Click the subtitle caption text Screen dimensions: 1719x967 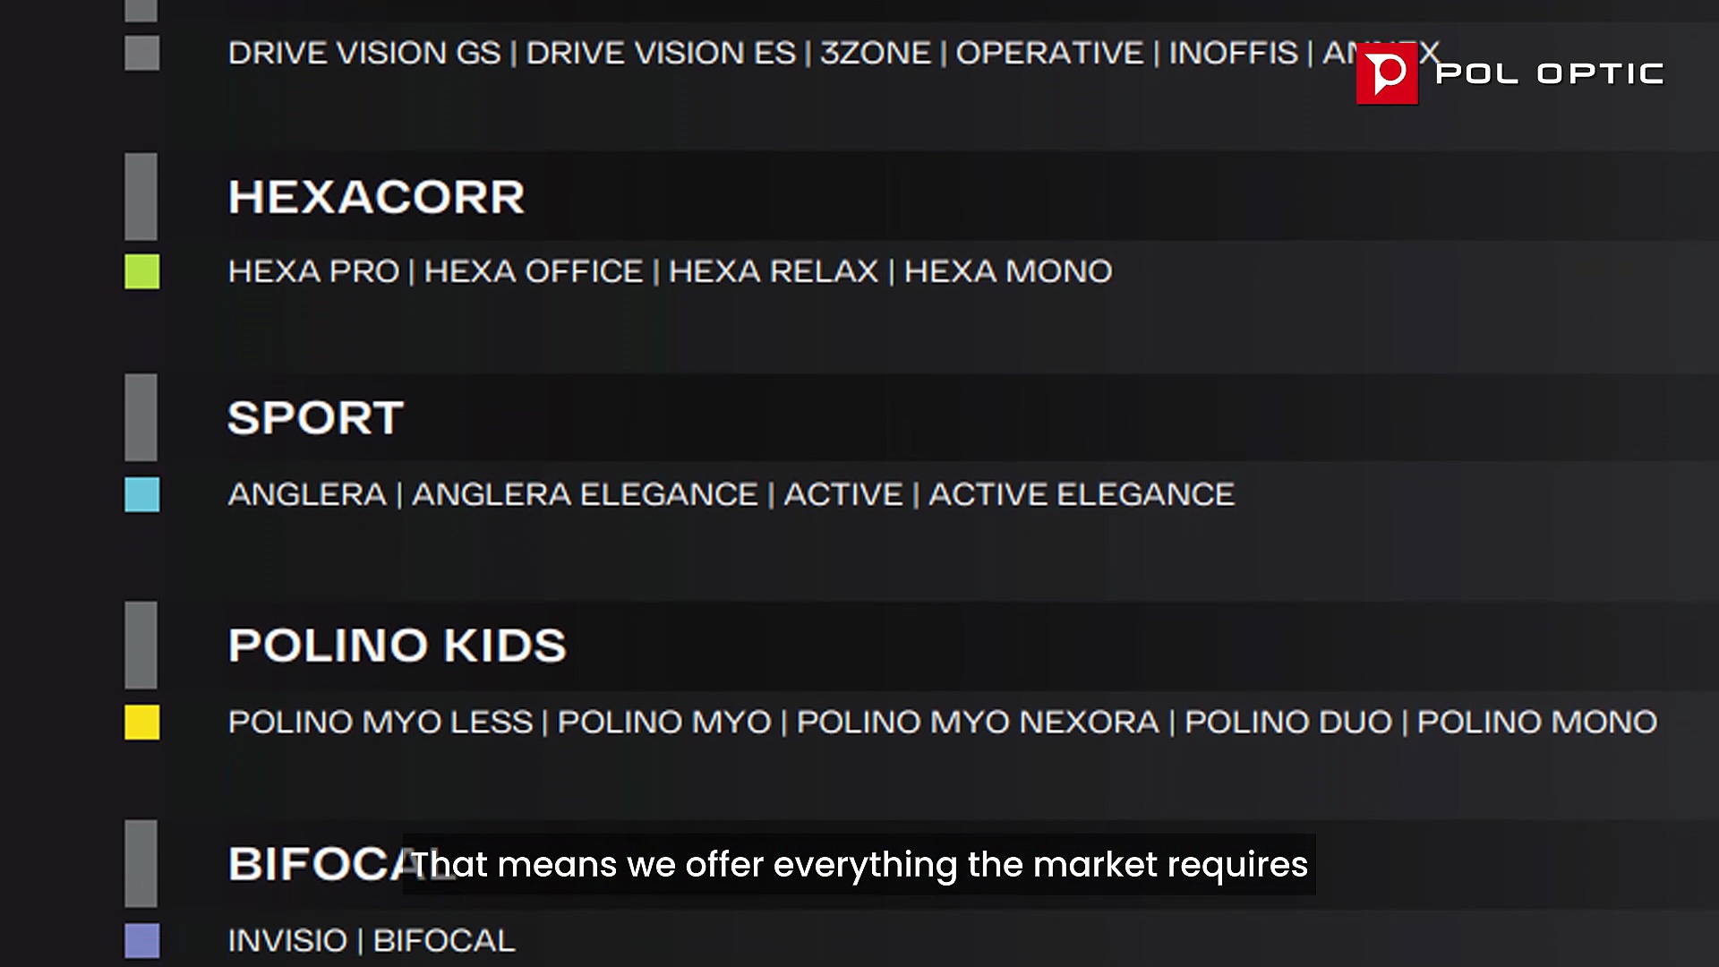(x=859, y=865)
